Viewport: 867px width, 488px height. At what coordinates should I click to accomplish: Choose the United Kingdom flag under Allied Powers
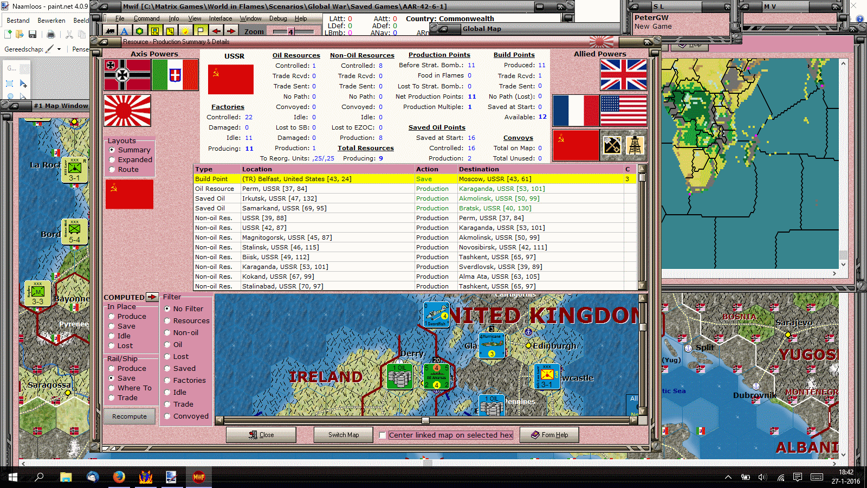pos(624,75)
